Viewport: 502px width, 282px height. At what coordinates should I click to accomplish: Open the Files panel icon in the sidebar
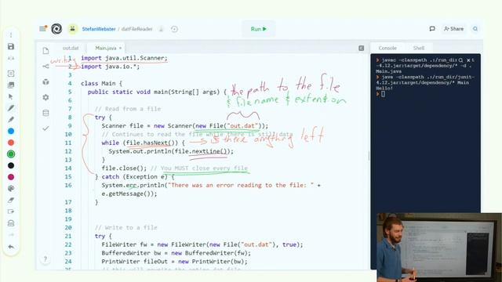click(x=45, y=51)
